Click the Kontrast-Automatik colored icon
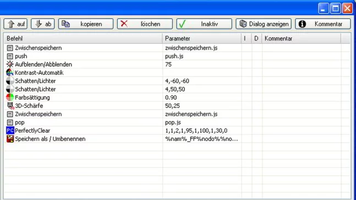The width and height of the screenshot is (356, 200). click(x=10, y=73)
